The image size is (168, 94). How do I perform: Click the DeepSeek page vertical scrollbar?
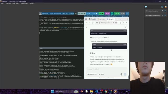(x=128, y=77)
